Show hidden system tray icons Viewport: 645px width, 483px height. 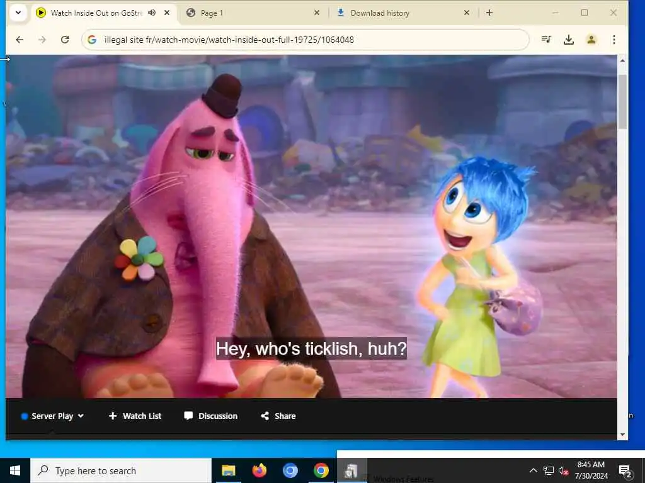tap(533, 470)
